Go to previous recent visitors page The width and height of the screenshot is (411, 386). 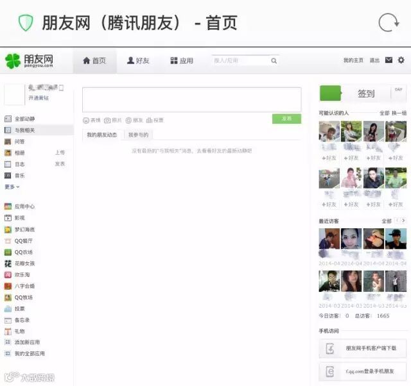[x=398, y=221]
